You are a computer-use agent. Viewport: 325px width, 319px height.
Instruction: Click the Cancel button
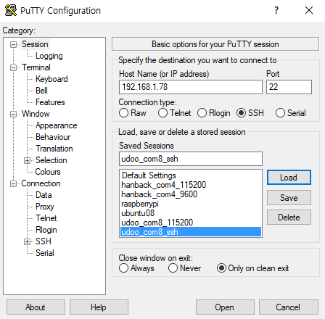(x=289, y=307)
